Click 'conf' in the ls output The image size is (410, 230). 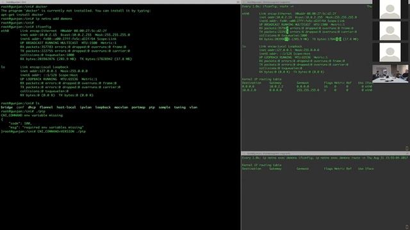coord(20,107)
